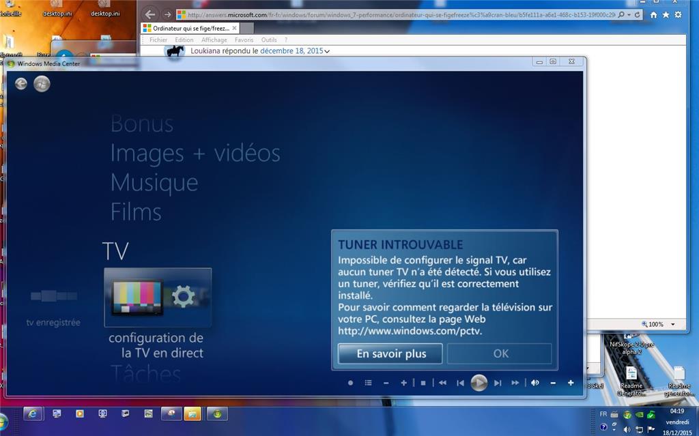Select the Musique menu entry
This screenshot has height=436, width=699.
tap(154, 184)
